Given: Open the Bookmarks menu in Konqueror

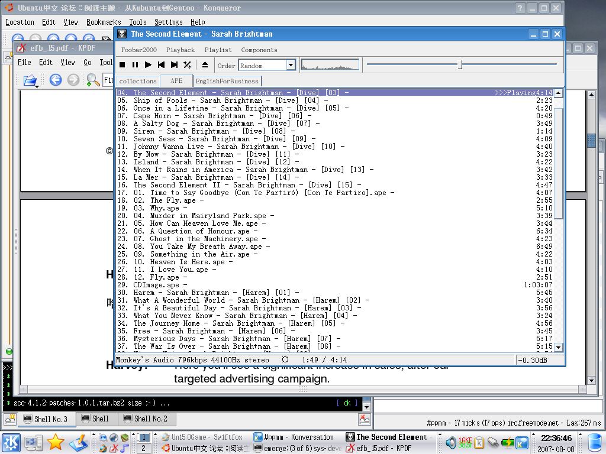Looking at the screenshot, I should coord(104,22).
